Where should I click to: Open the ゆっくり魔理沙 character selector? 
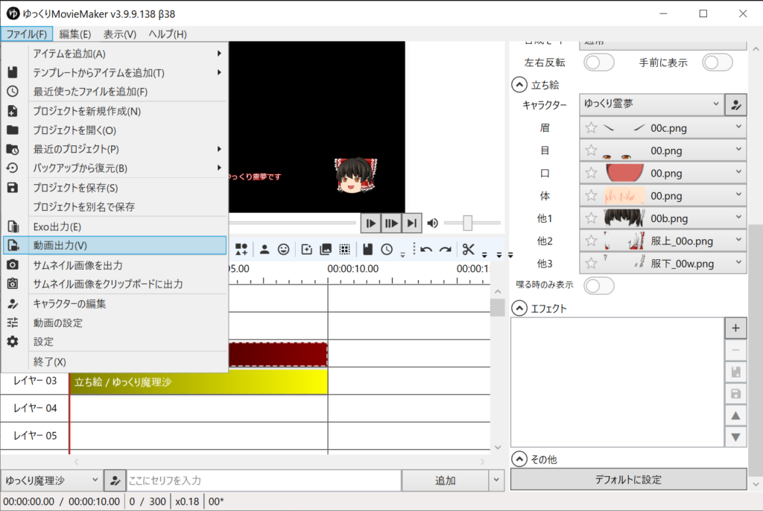51,480
